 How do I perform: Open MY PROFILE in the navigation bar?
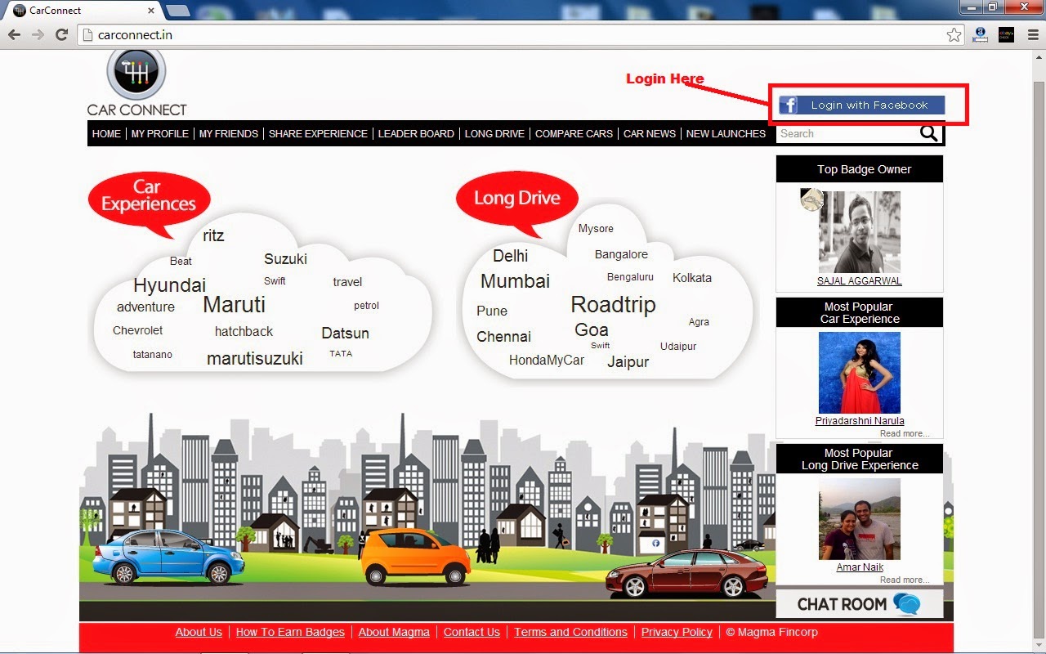[160, 134]
